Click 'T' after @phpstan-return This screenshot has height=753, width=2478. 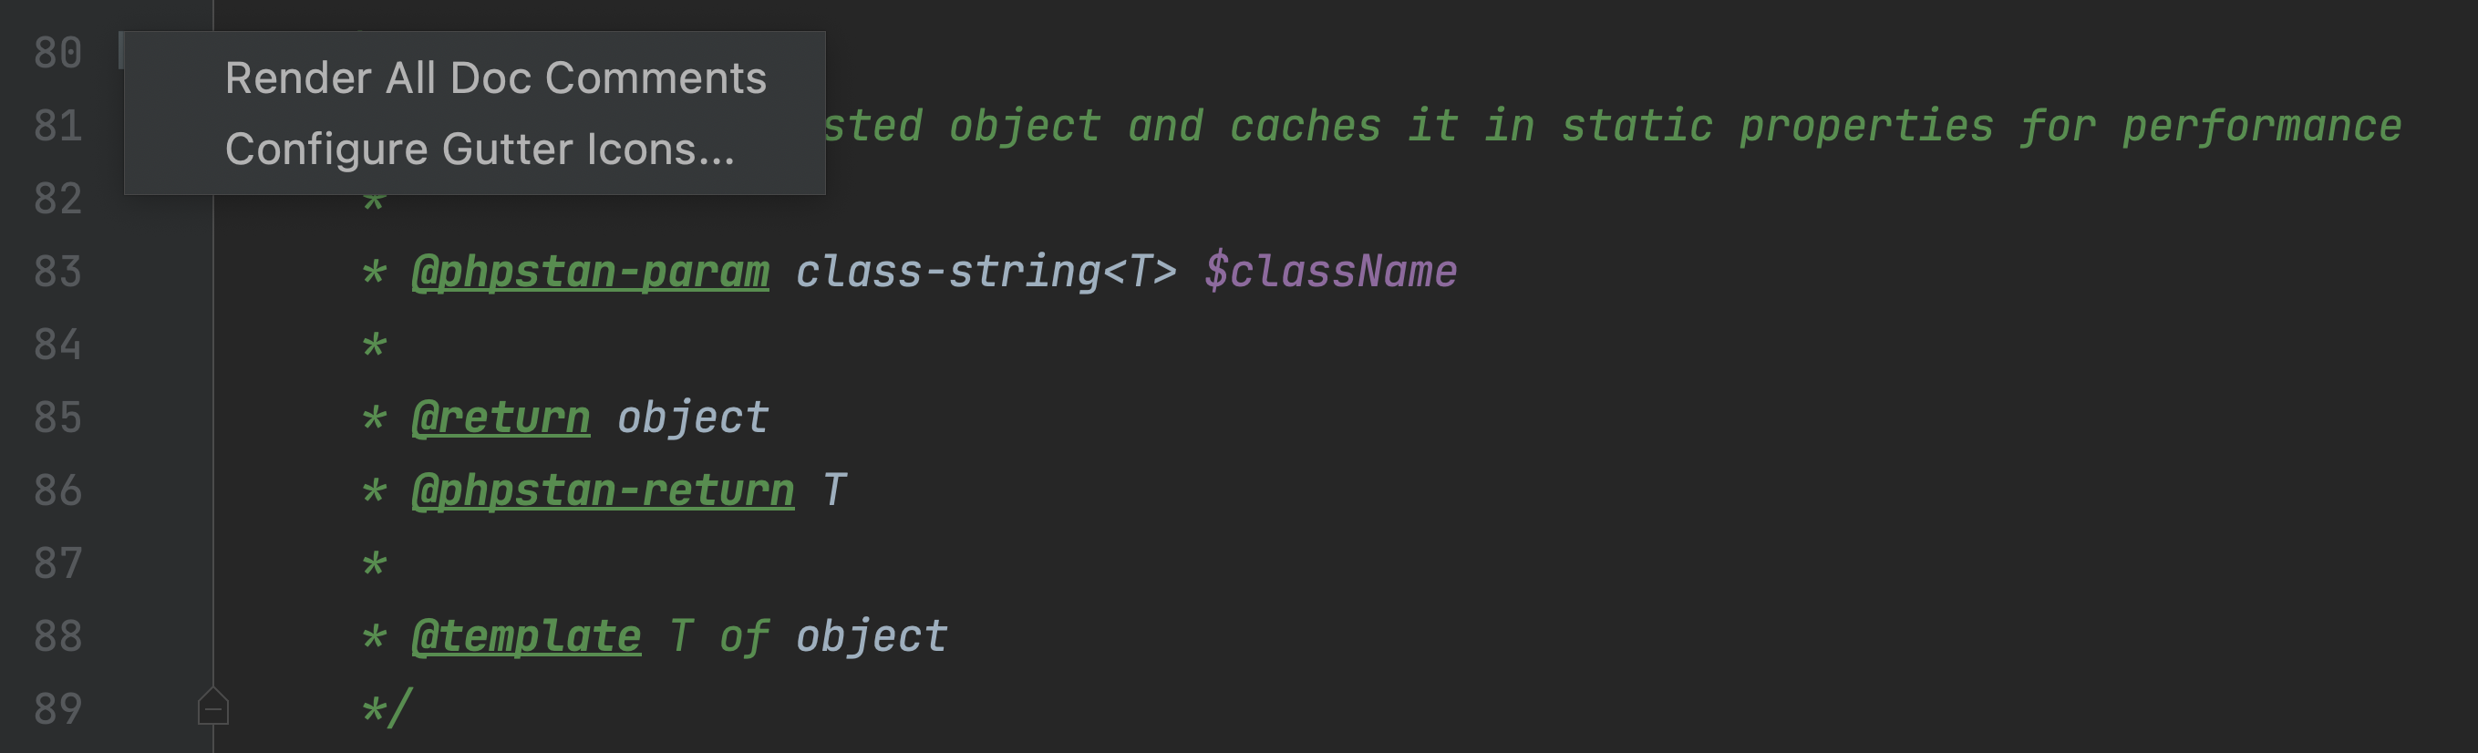pyautogui.click(x=834, y=490)
